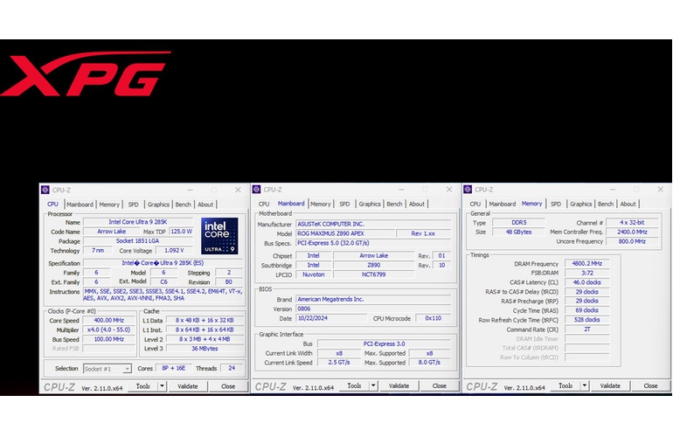This screenshot has width=673, height=423.
Task: Click the CPU-Z app icon in the right window title bar
Action: point(468,189)
